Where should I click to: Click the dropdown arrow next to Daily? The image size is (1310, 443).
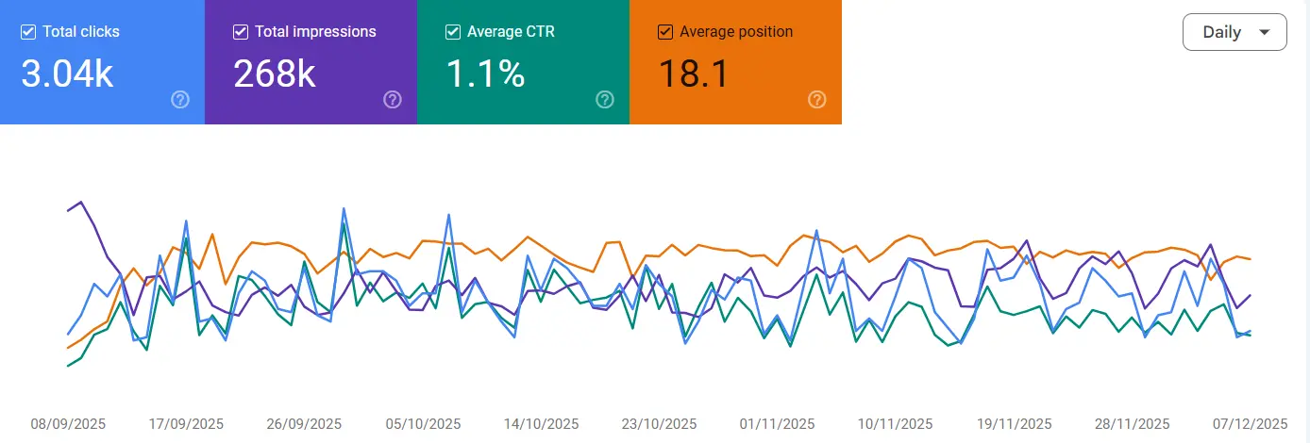tap(1264, 32)
